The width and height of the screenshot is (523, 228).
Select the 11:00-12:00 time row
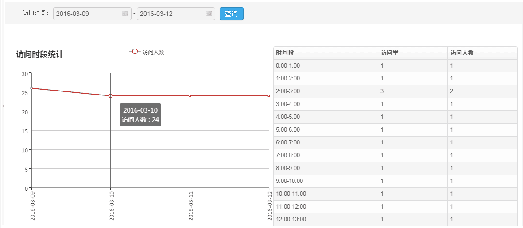395,207
